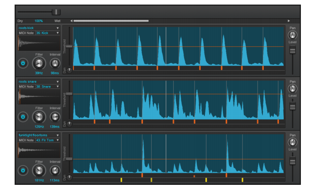This screenshot has width=313, height=189.
Task: Click the funktight floortoms Filter knob
Action: (x=38, y=170)
